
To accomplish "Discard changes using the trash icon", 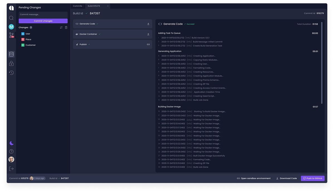I will point(66,27).
